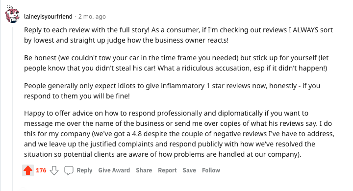Click the paragraph starting "Be honest"

[x=176, y=63]
